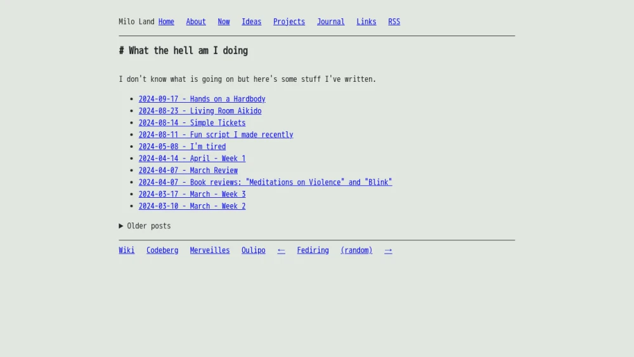634x357 pixels.
Task: Click the 'here's some stuff I've written' paragraph
Action: 247,79
